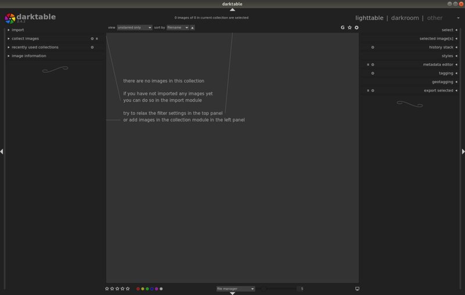
Task: Reset the collect images module
Action: click(x=92, y=38)
